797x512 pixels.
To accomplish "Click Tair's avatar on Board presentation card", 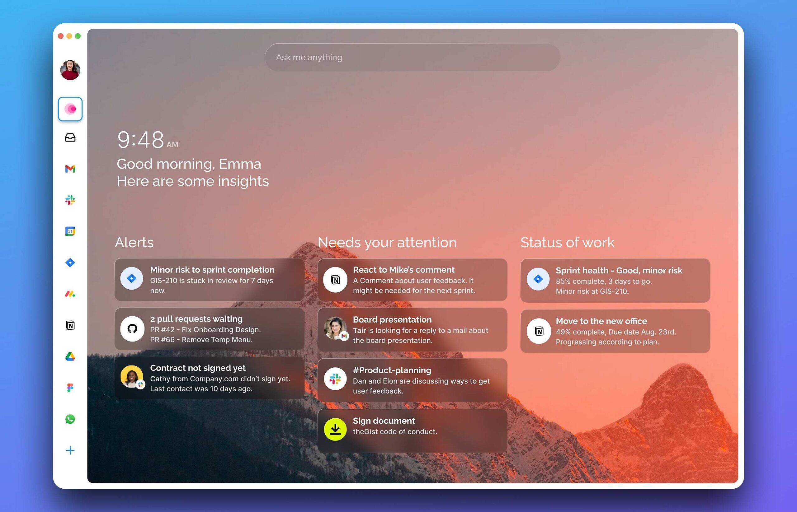I will tap(335, 328).
